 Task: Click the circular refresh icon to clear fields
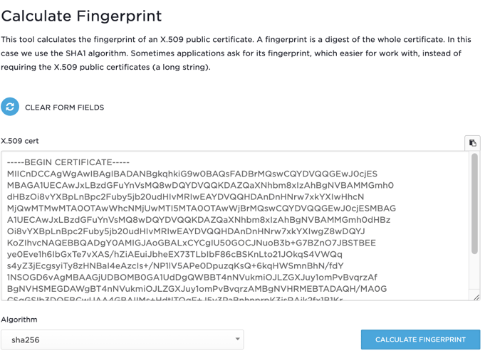click(x=10, y=107)
